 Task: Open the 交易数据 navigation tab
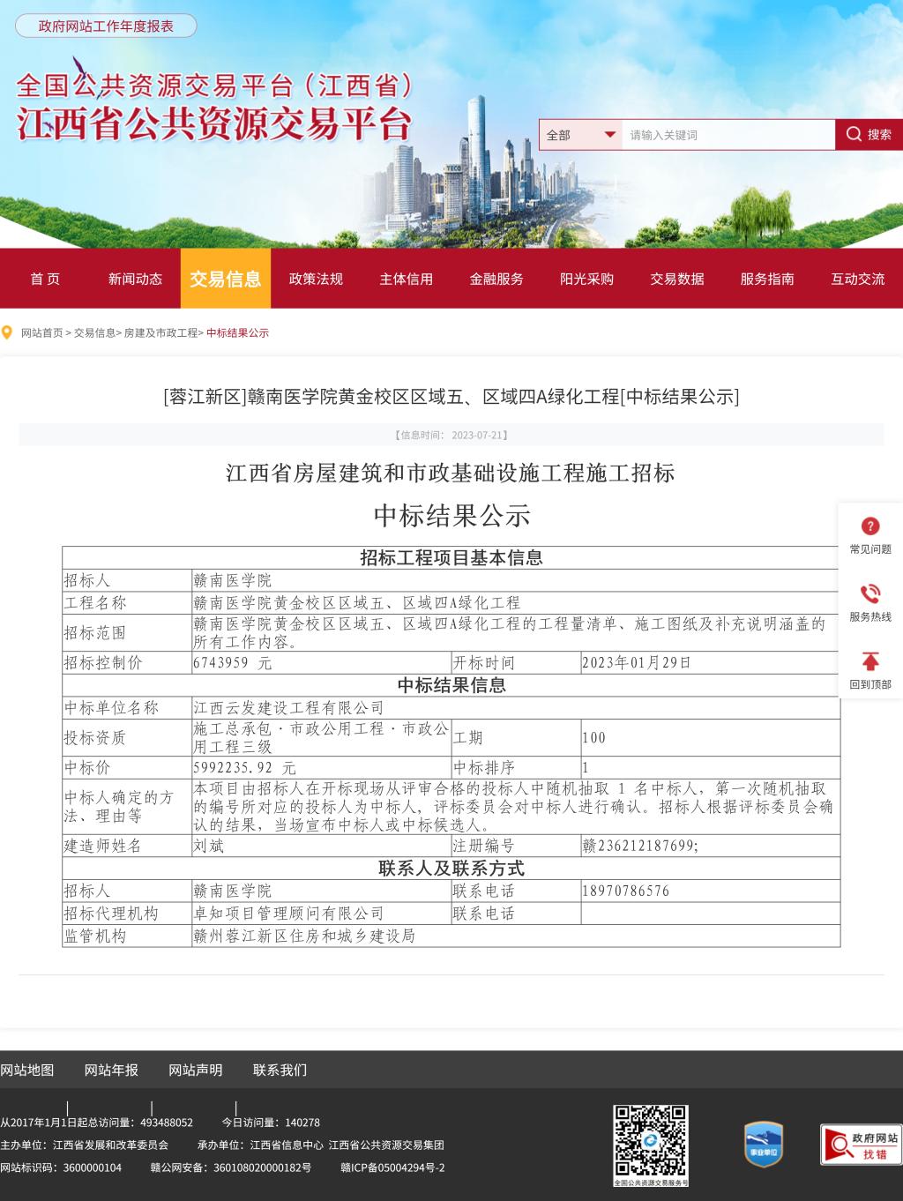(x=677, y=279)
